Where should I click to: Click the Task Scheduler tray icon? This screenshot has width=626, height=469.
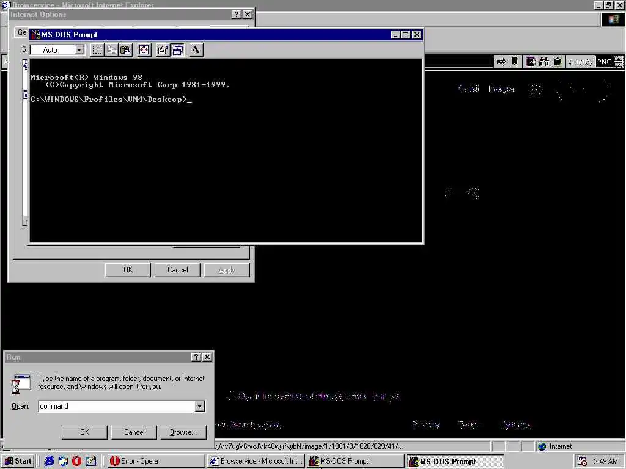pyautogui.click(x=582, y=462)
